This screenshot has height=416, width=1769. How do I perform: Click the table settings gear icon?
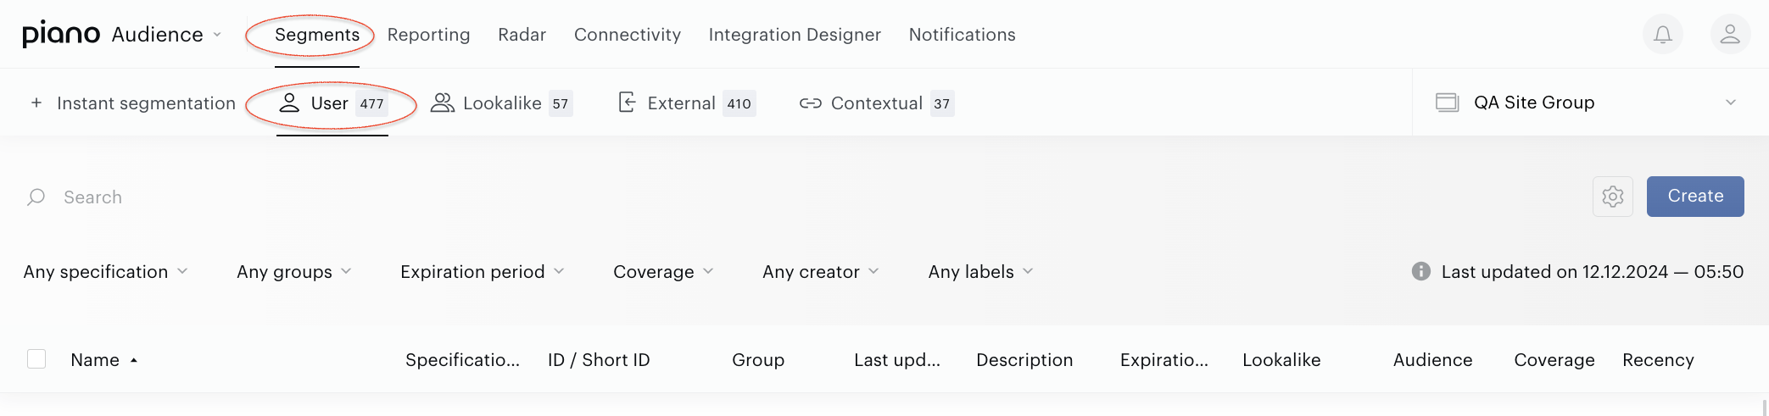coord(1613,197)
